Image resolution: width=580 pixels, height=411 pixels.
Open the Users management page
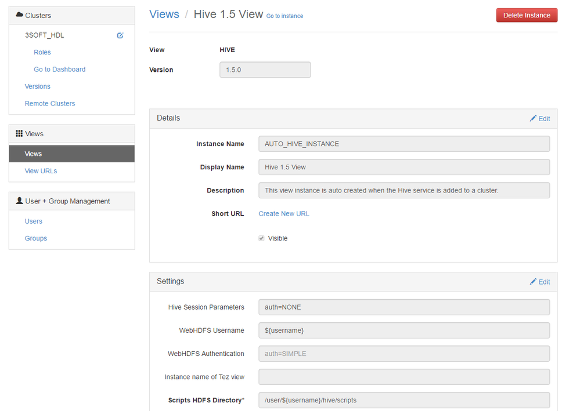33,221
